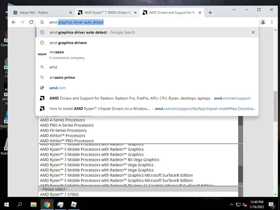Select AMD Ryzen™ 7 5700G
This screenshot has height=210, width=280.
(x=138, y=194)
